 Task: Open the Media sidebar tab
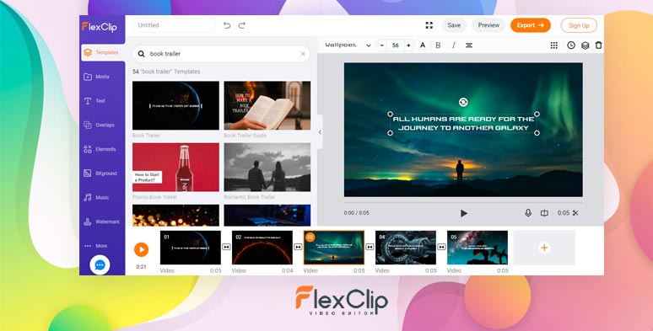(96, 77)
